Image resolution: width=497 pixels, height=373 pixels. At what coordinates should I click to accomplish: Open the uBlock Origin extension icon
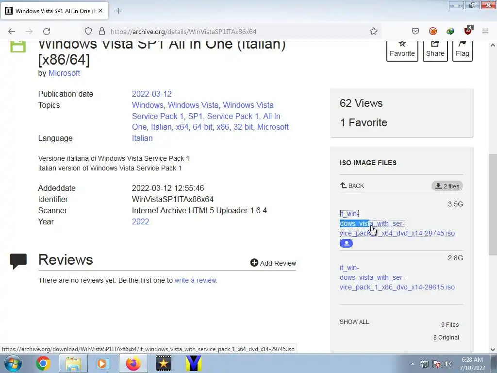click(x=468, y=31)
